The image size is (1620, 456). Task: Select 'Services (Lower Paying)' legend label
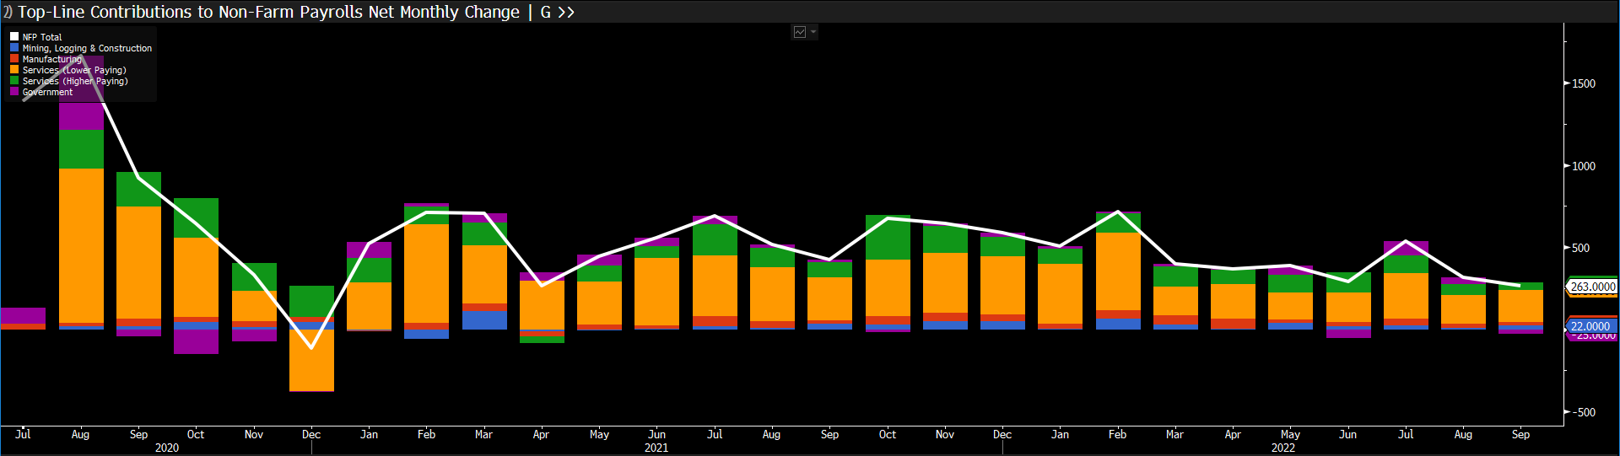(x=74, y=70)
